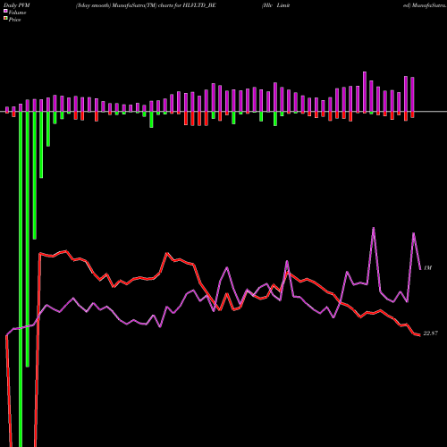The width and height of the screenshot is (447, 447).
Task: Click the '1M' volume line end label
Action: coord(427,268)
